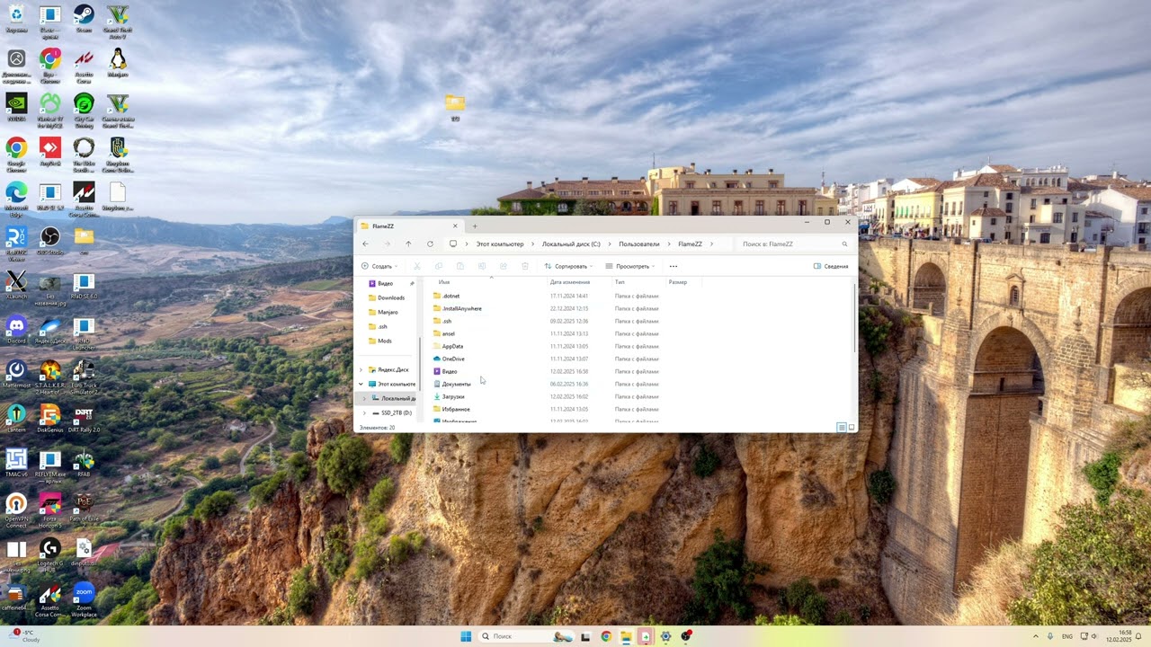
Task: Toggle the Сведения details pane
Action: pyautogui.click(x=831, y=266)
